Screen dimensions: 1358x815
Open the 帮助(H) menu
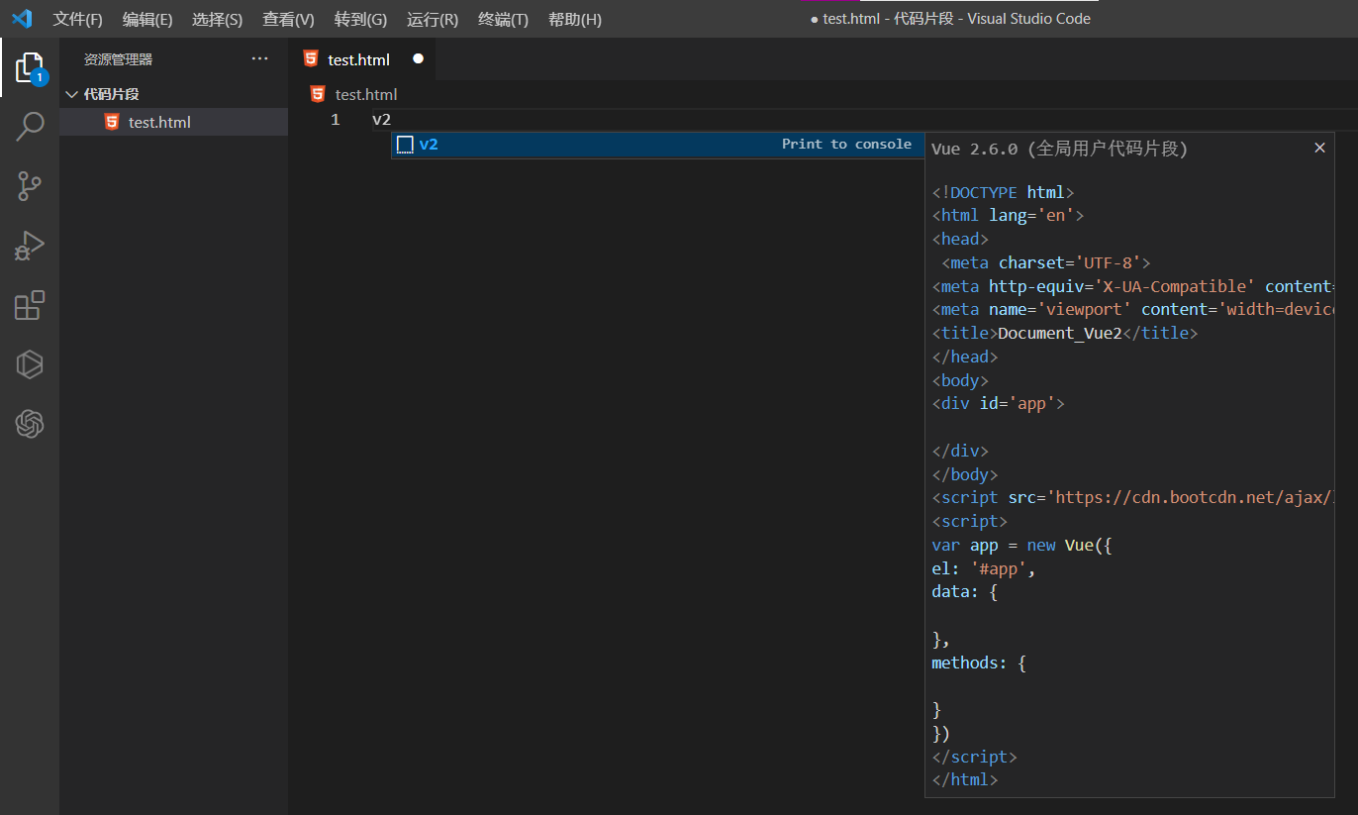pos(575,19)
